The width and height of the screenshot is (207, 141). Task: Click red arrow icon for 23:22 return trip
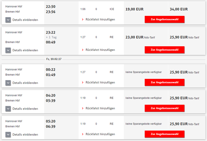(83, 50)
